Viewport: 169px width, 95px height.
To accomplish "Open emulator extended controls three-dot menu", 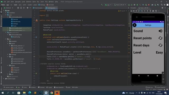I will click(x=159, y=11).
